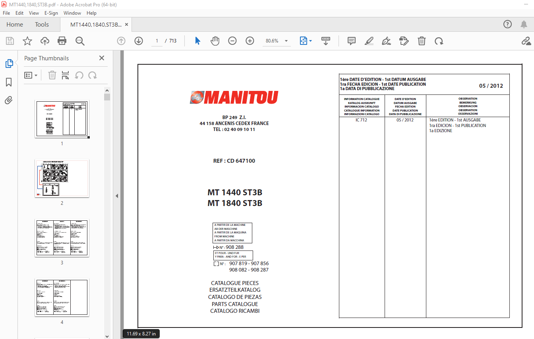Click the Manitou logo on the page
The image size is (534, 339).
point(234,97)
